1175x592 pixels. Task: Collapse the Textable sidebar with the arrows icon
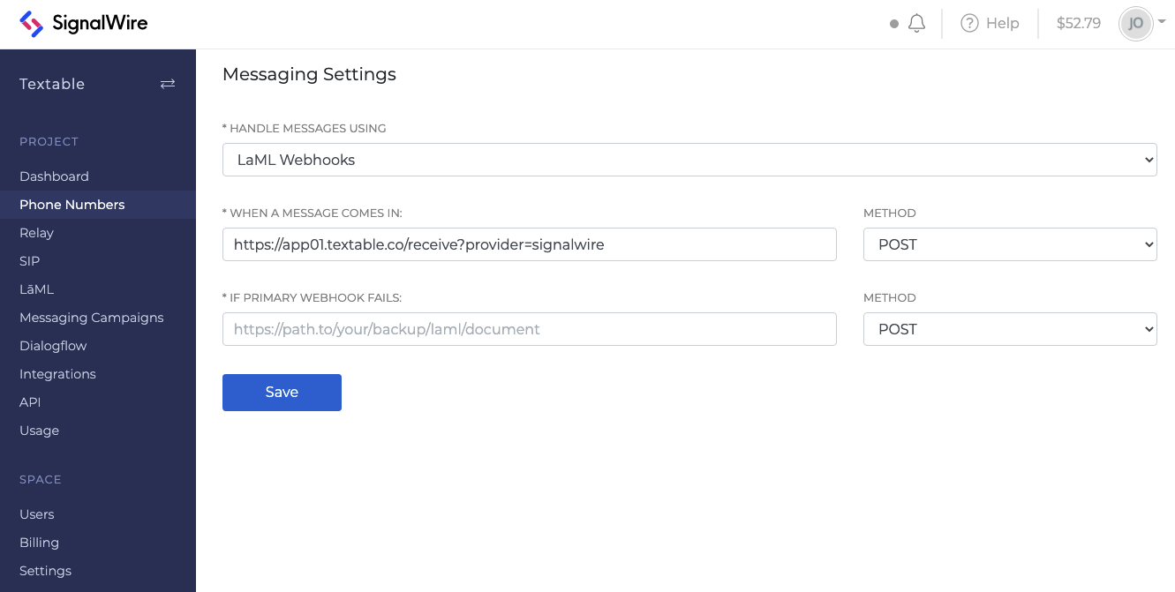pyautogui.click(x=168, y=84)
